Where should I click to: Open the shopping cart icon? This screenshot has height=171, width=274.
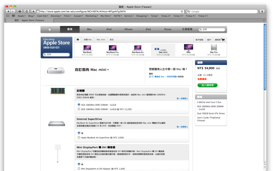click(x=223, y=40)
